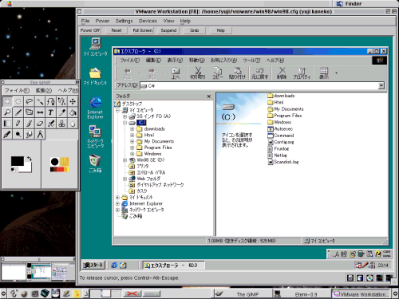This screenshot has height=299, width=399.
Task: Expand the Html folder in the tree
Action: pos(132,135)
